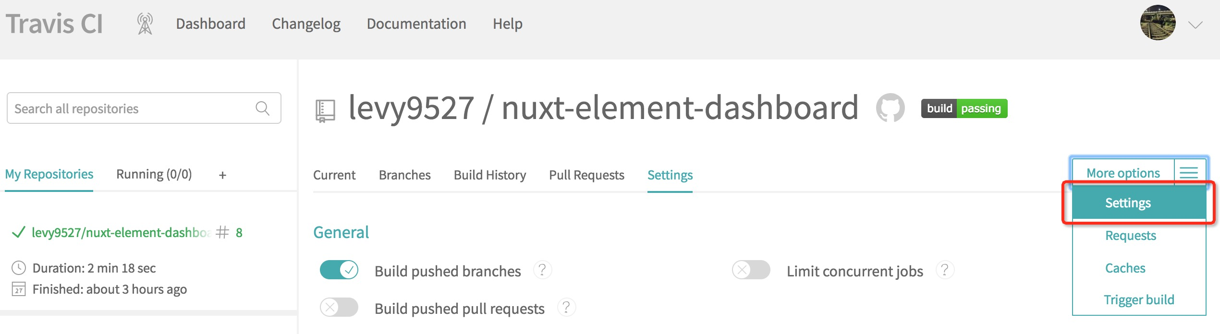Enable the Build pushed pull requests toggle

[339, 308]
